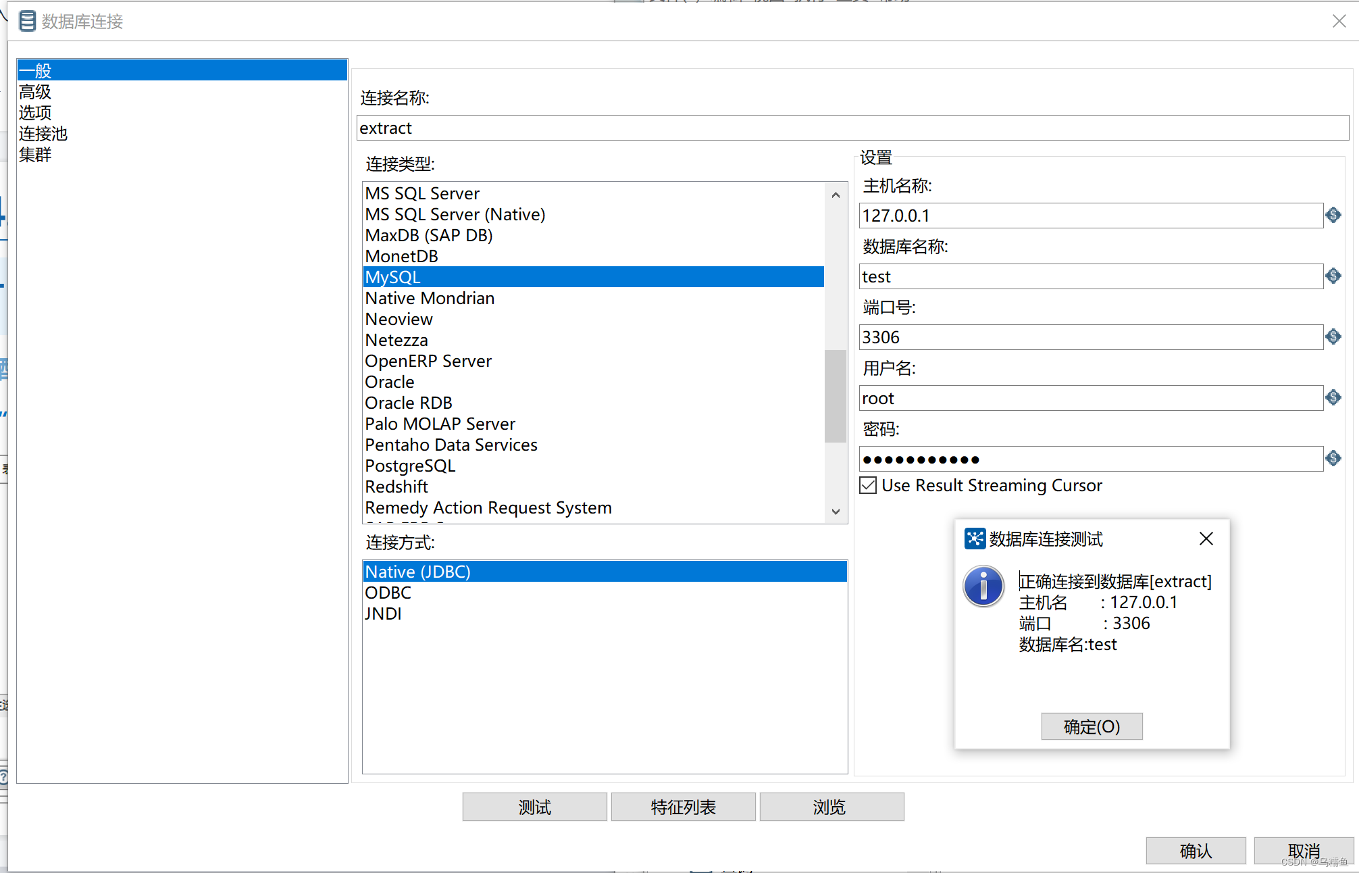Close the 数据库连接测试 popup dialog
The width and height of the screenshot is (1359, 873).
click(1206, 539)
